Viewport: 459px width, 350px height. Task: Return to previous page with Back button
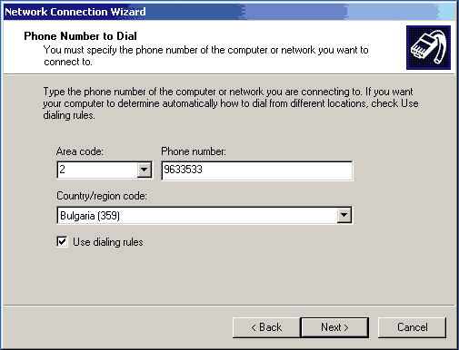point(266,327)
